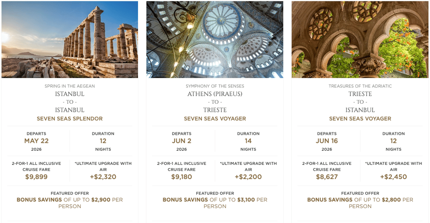Open Bonus Savings up to $3,100 offer
Image resolution: width=430 pixels, height=223 pixels.
coord(215,203)
